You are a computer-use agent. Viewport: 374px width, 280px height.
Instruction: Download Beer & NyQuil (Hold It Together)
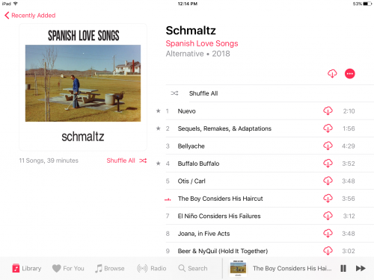tap(328, 251)
